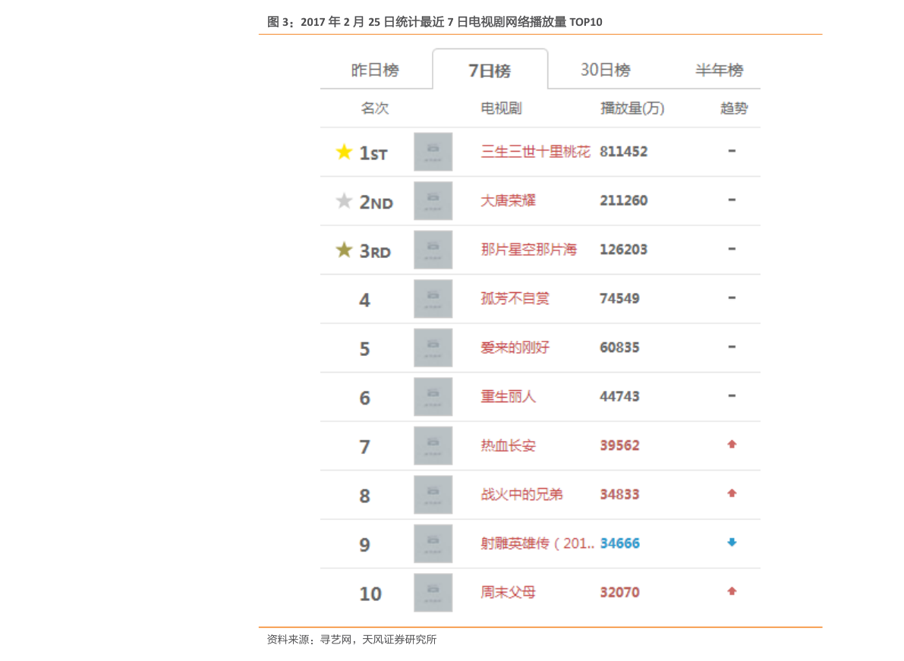Viewport: 904px width, 661px height.
Task: Click the red up arrow for 战火中的兄弟
Action: 732,493
